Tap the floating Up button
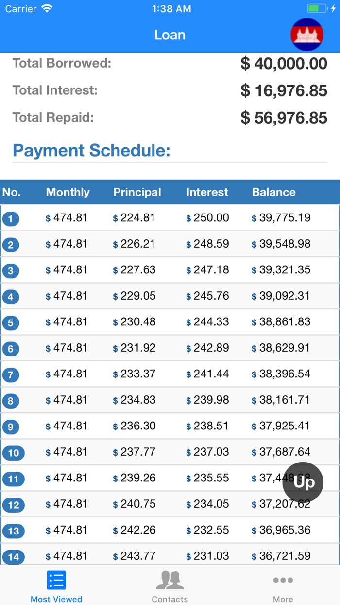340x605 pixels. coord(303,482)
